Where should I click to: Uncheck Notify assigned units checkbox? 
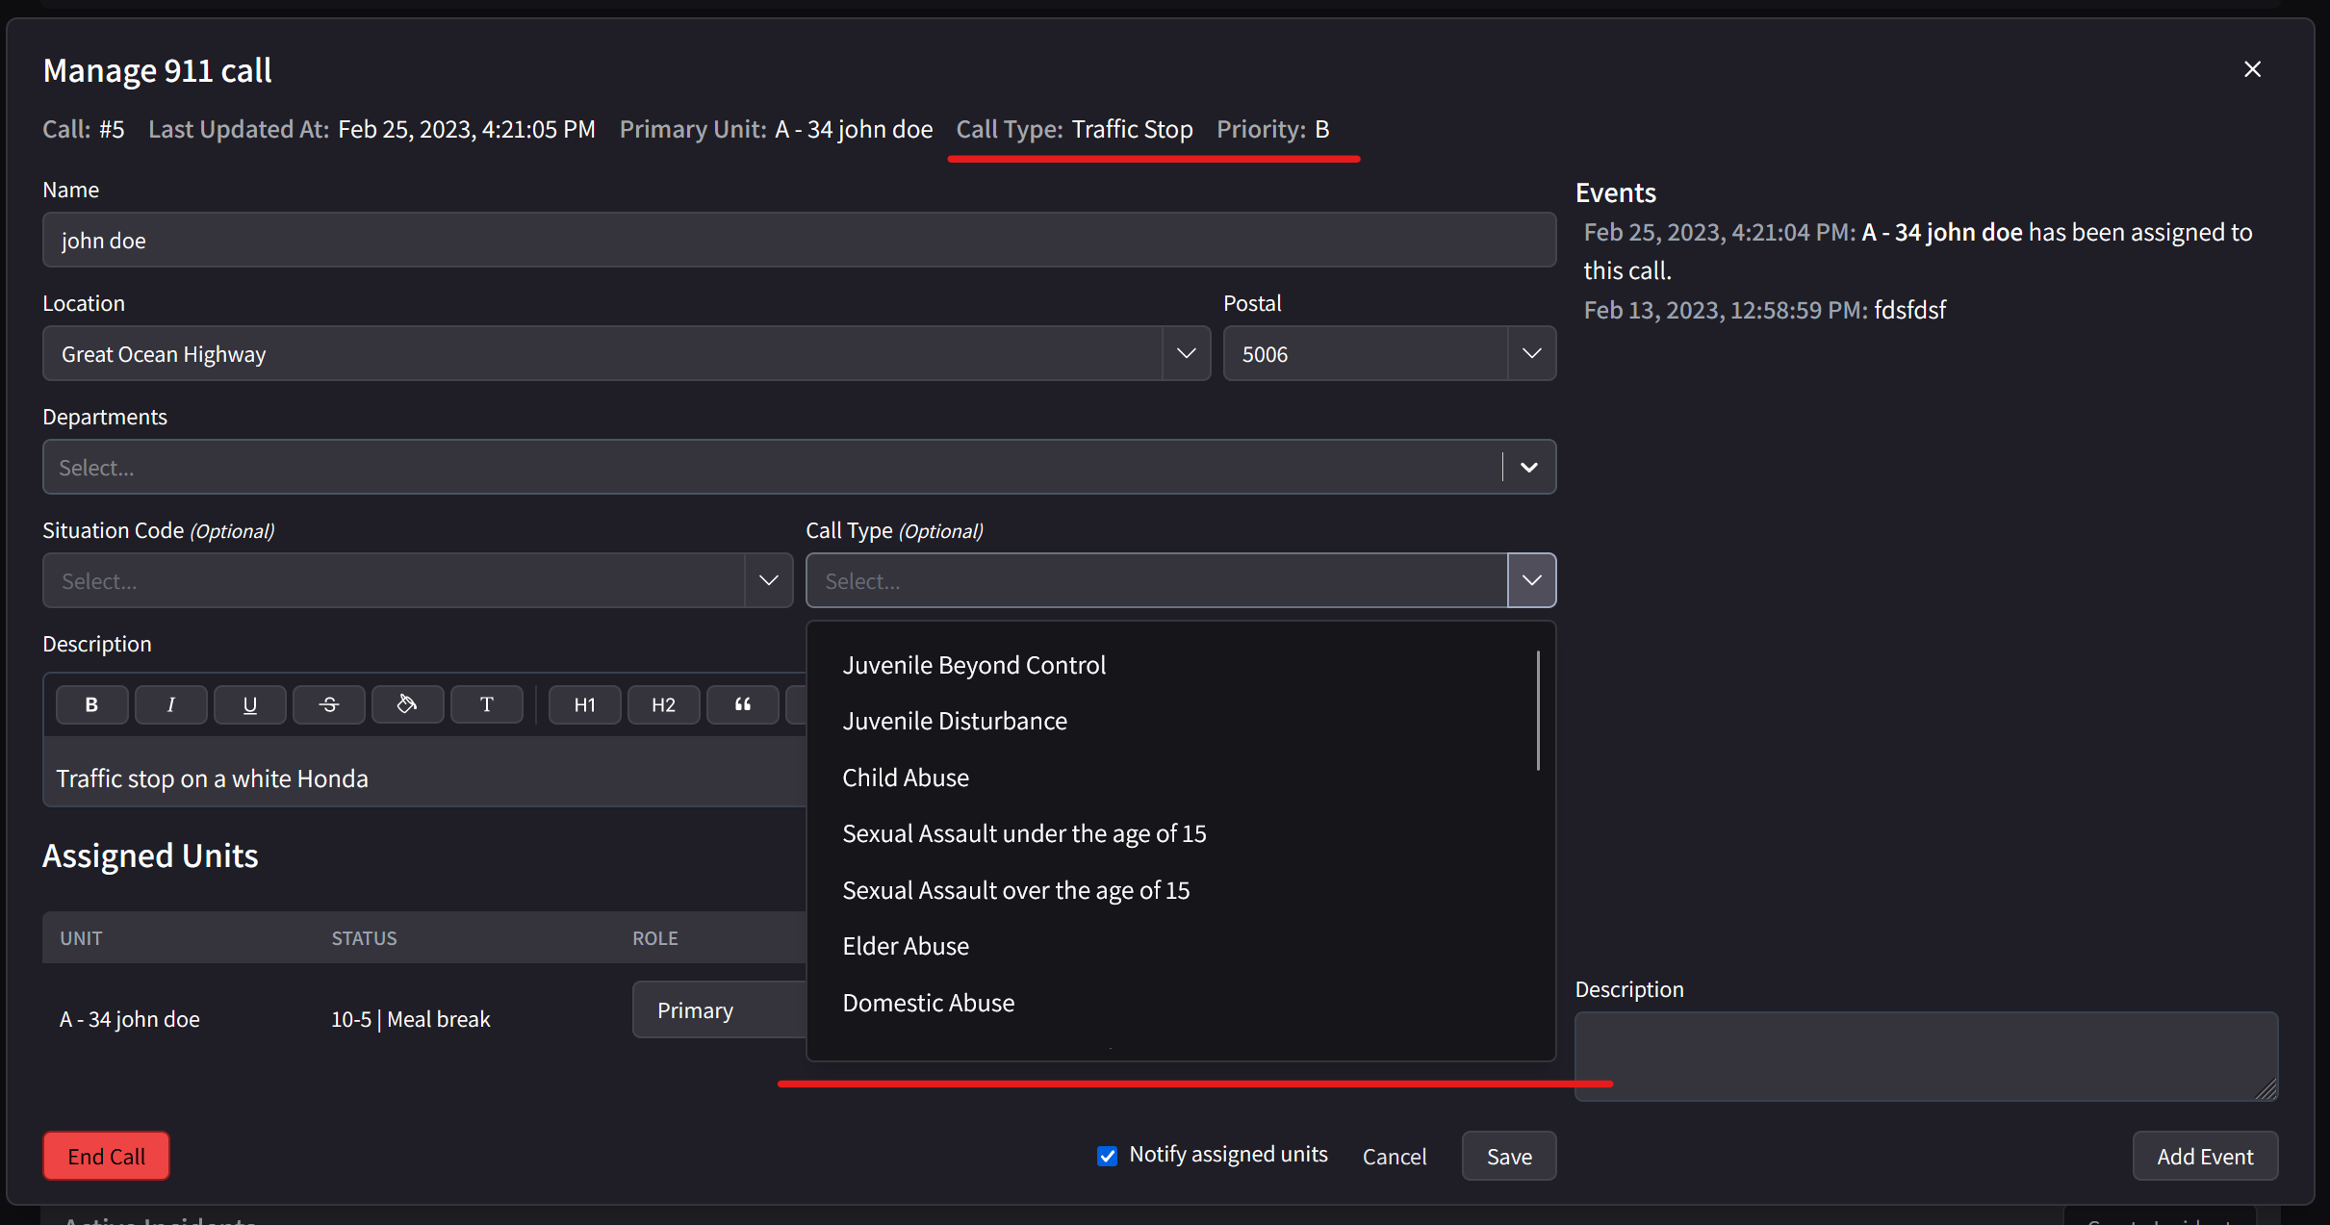click(1107, 1156)
